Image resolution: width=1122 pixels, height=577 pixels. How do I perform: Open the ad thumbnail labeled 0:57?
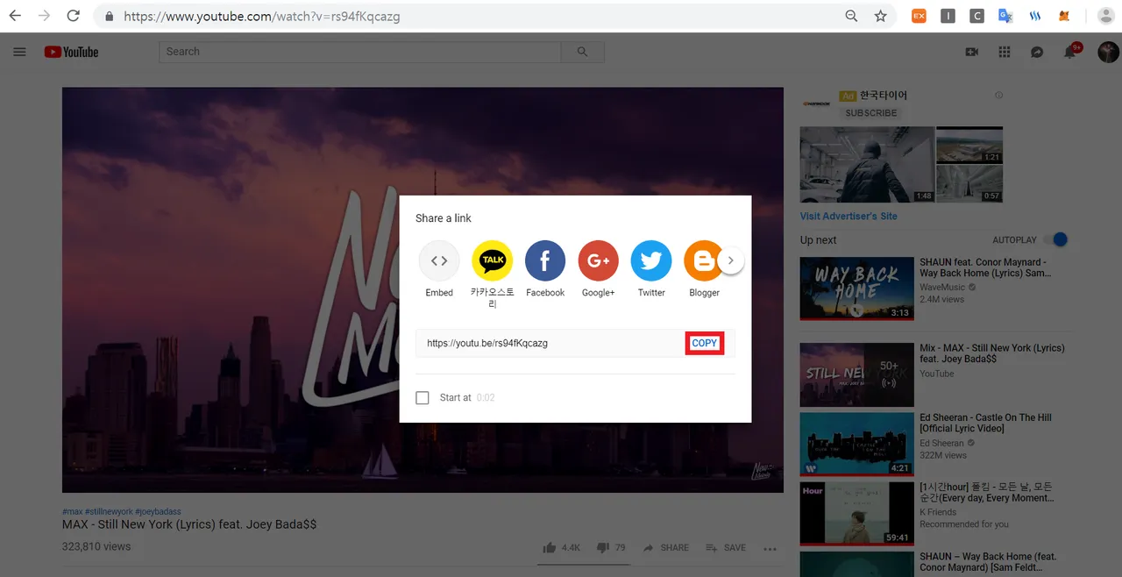969,184
